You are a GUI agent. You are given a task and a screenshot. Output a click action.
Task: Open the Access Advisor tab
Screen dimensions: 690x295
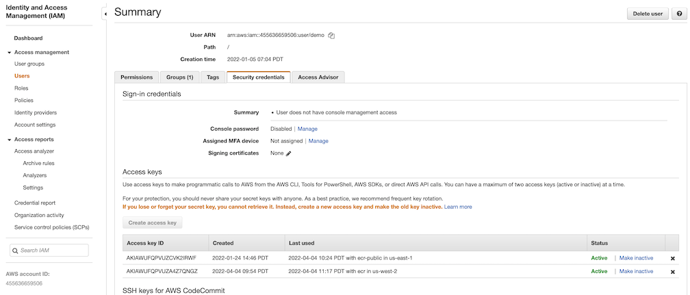[318, 77]
